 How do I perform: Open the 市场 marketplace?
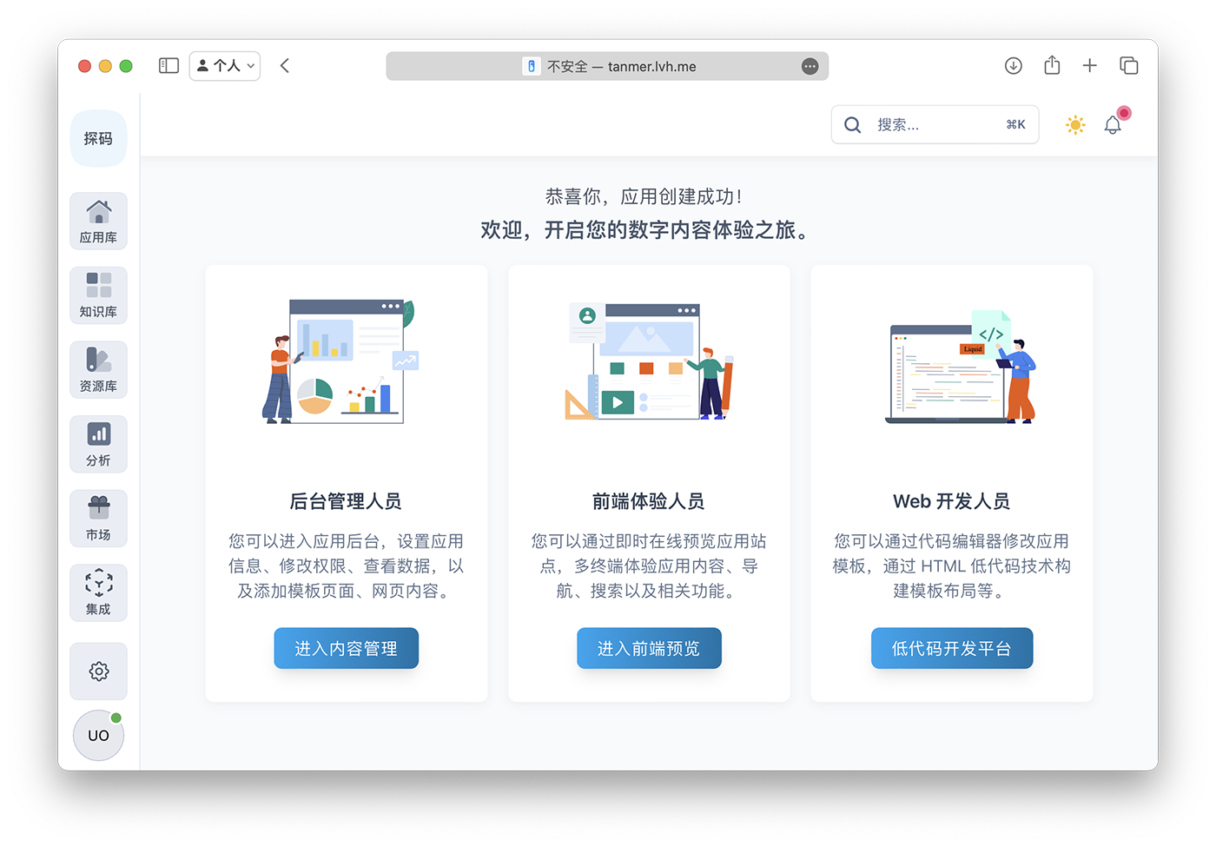coord(98,519)
